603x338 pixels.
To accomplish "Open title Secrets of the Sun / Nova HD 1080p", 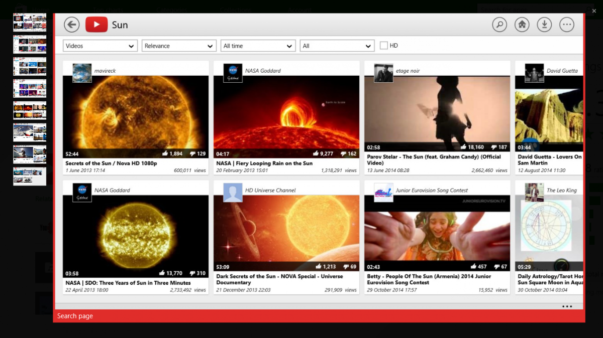I will pos(111,163).
